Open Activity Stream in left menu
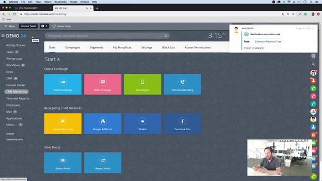Screen dimensions: 322x181 [x=16, y=45]
